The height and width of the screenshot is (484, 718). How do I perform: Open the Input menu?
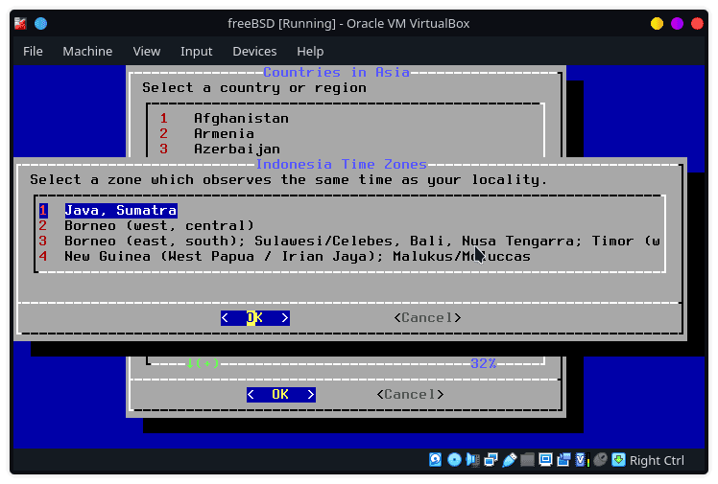pyautogui.click(x=196, y=51)
